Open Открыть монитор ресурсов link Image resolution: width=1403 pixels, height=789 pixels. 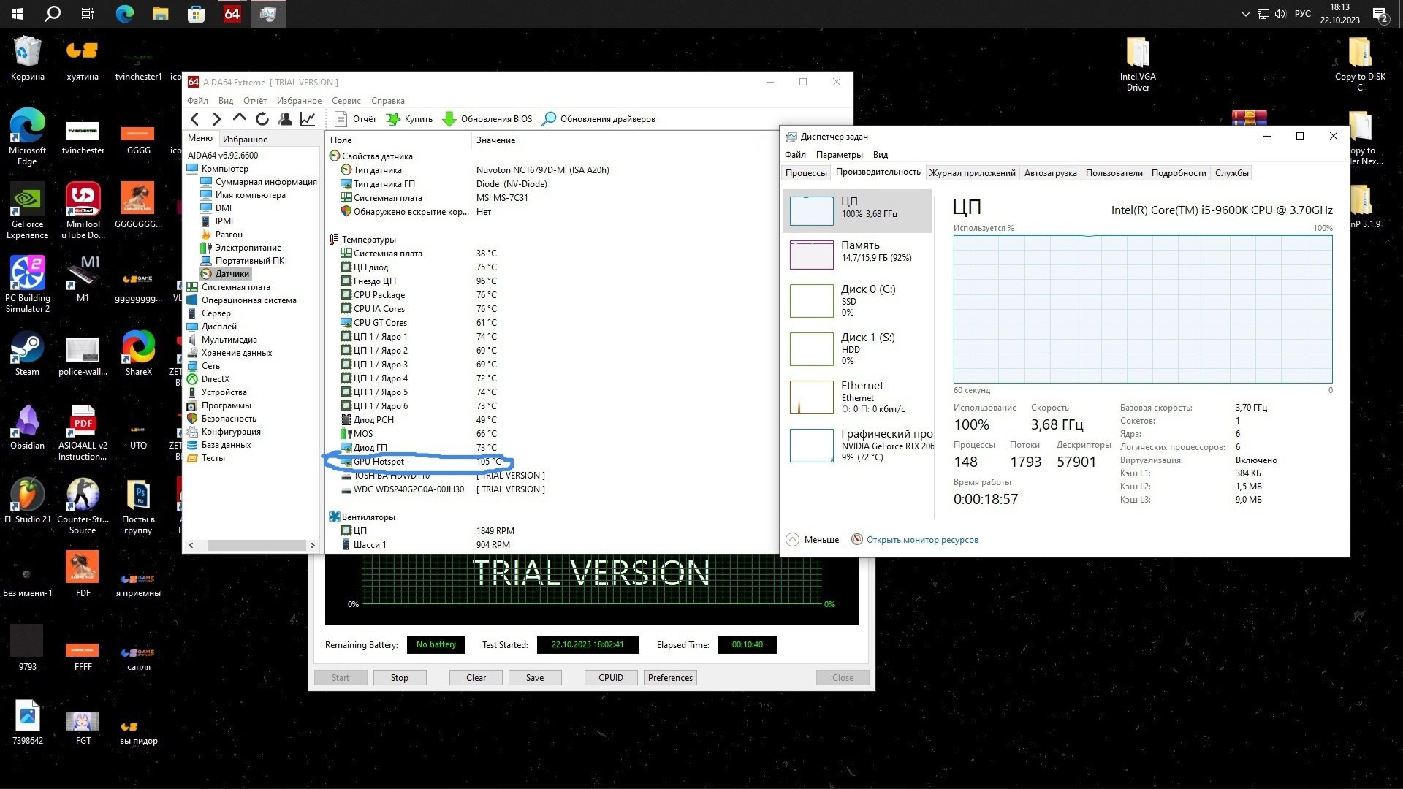click(x=921, y=540)
